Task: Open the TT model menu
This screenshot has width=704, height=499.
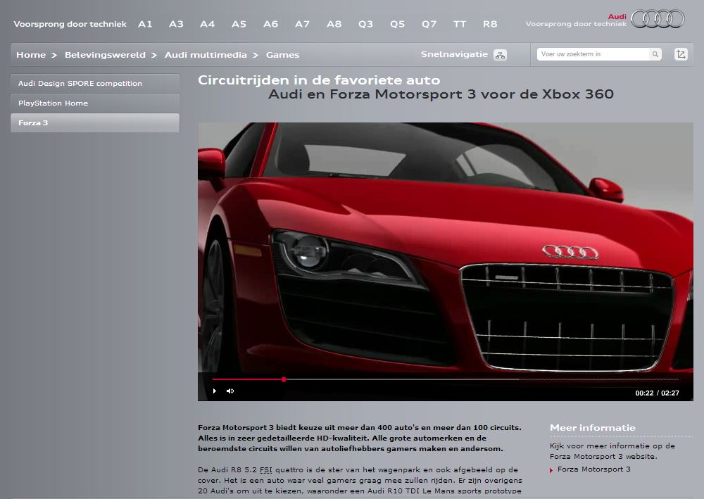Action: coord(460,24)
